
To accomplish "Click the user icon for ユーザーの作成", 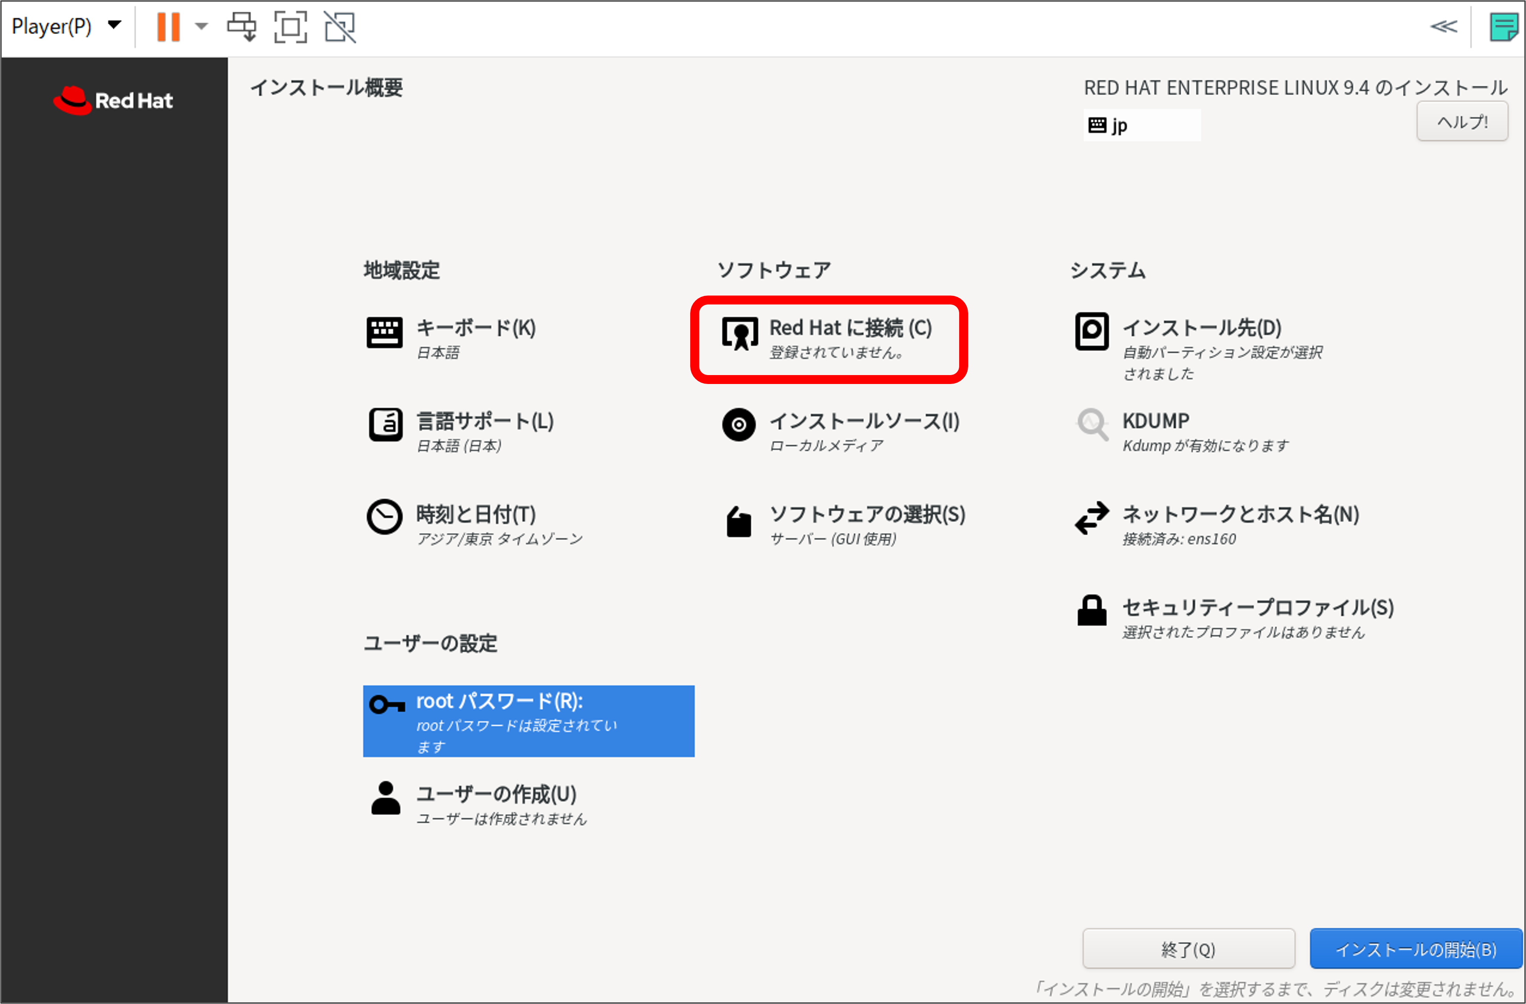I will click(x=386, y=798).
